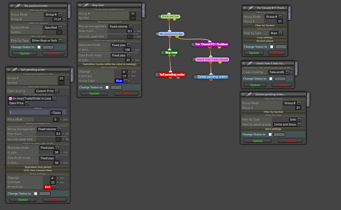Select the pink check how it was closed node

pos(212,59)
